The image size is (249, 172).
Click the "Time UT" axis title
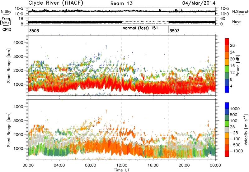click(122, 170)
